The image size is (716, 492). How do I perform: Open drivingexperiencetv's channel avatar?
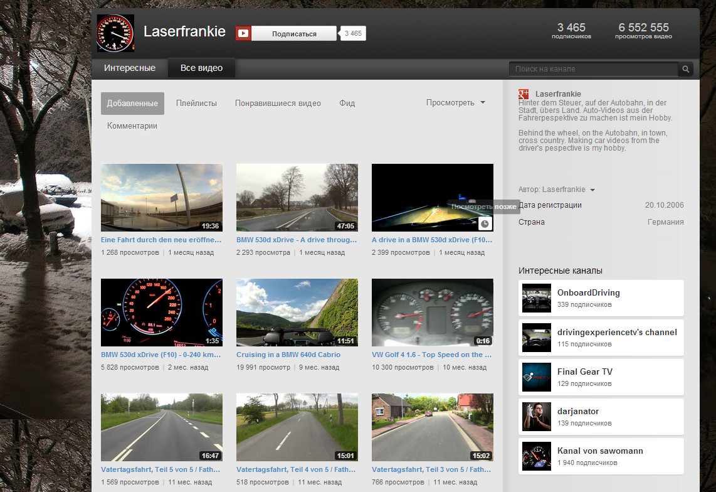click(537, 338)
